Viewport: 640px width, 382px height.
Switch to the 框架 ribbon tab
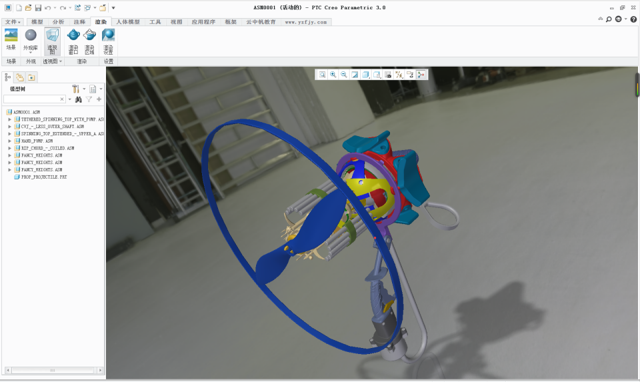231,22
